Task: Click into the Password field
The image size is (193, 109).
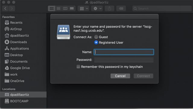Action: coord(124,60)
